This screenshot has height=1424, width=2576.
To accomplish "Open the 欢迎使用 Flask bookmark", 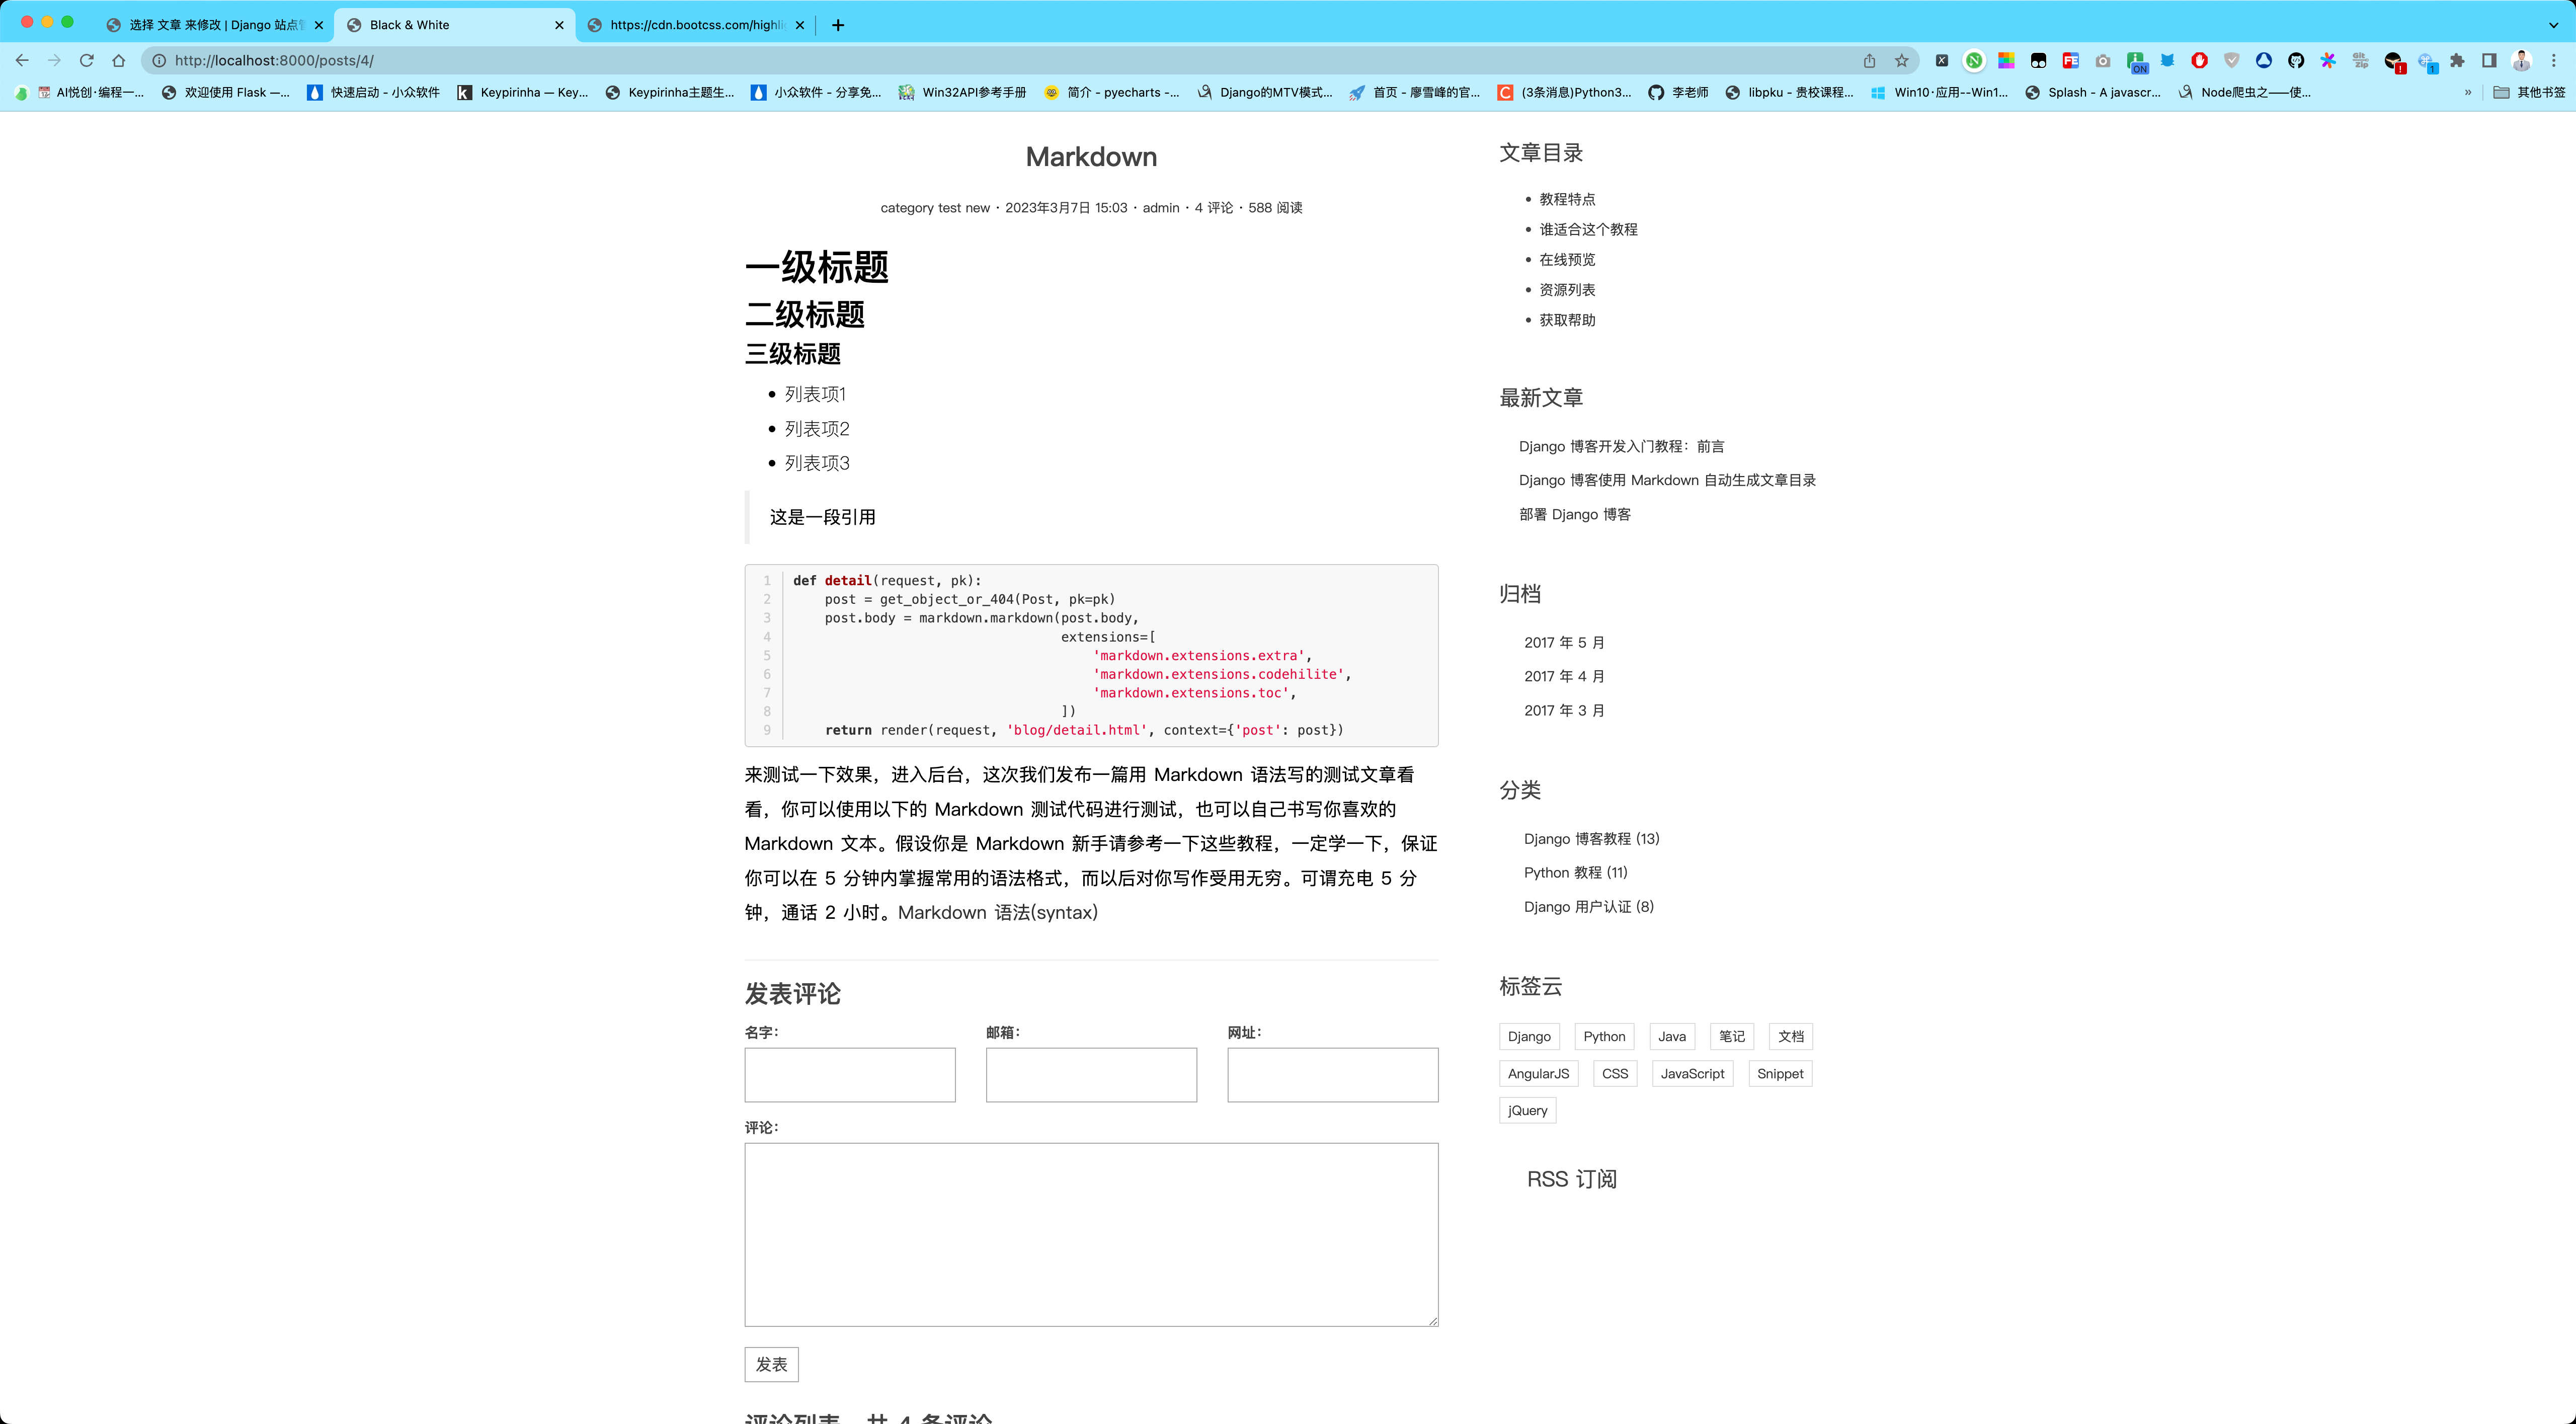I will (x=226, y=92).
